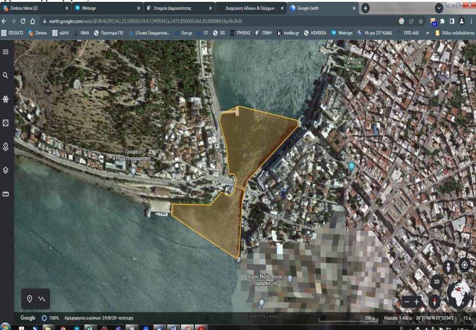Start drawing a line or shape

click(x=42, y=298)
